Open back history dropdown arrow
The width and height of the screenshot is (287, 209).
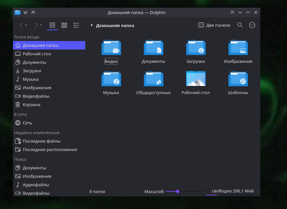click(x=26, y=25)
